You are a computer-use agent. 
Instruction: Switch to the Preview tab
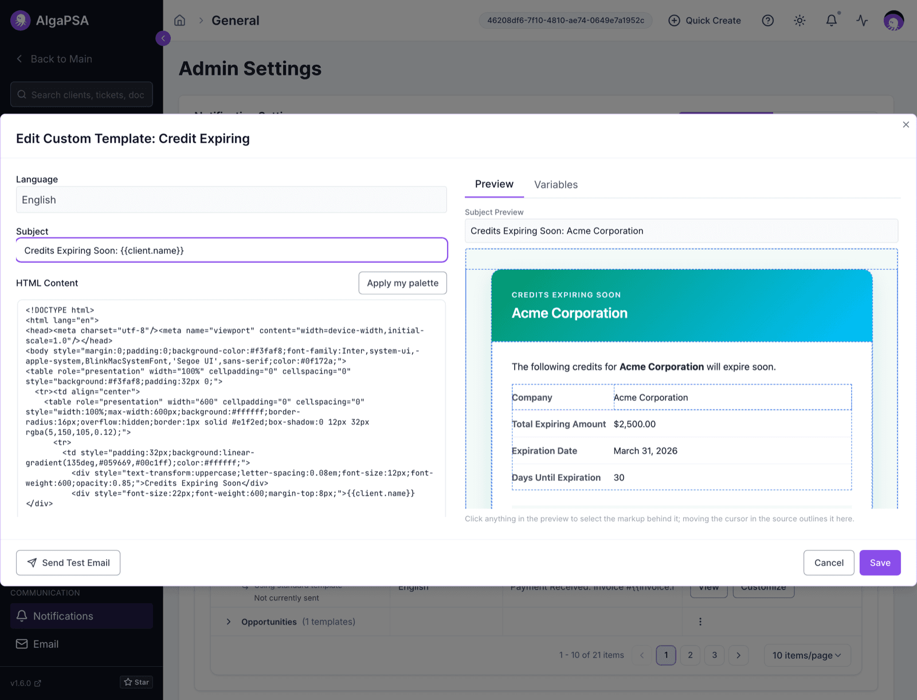[494, 184]
